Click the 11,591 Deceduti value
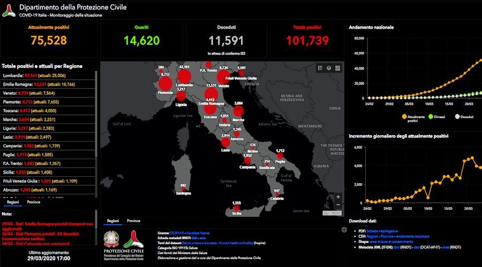This screenshot has height=267, width=482. click(226, 41)
